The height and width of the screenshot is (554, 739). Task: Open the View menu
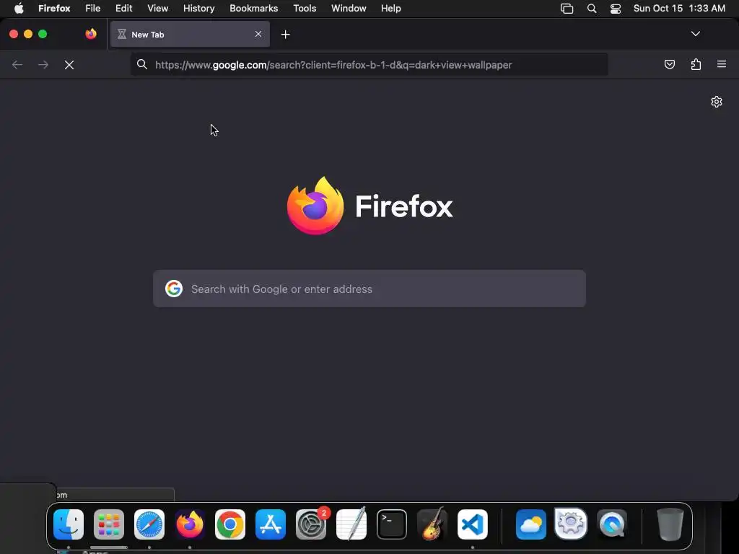(x=157, y=9)
